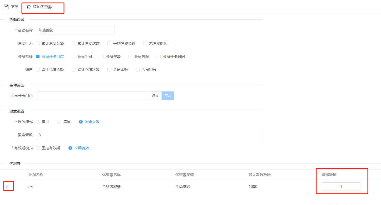
Task: Select the 每月 delivery mode radio
Action: (38, 122)
